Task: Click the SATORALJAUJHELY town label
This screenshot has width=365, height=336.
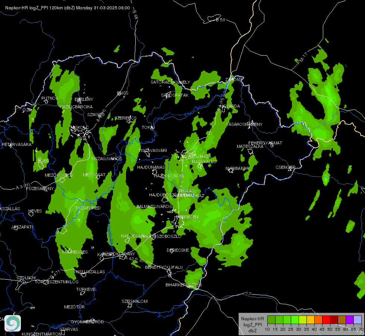Action: click(170, 82)
